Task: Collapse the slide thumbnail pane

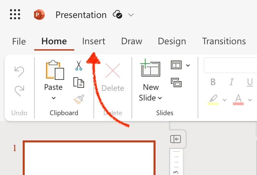Action: pyautogui.click(x=176, y=139)
